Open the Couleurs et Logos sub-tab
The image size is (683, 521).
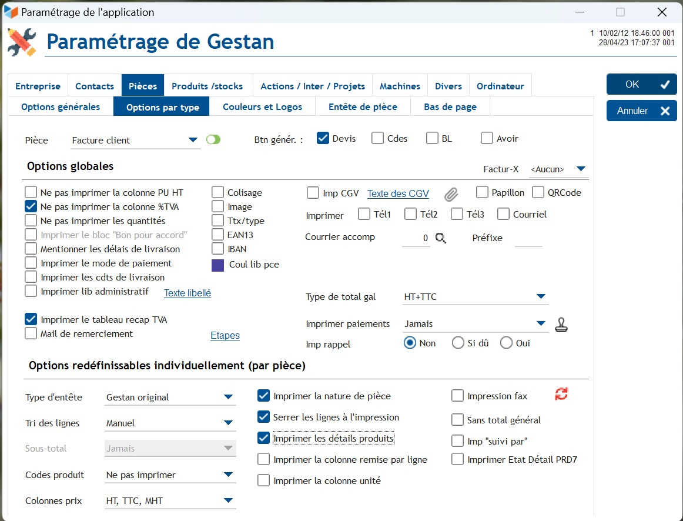click(x=262, y=107)
